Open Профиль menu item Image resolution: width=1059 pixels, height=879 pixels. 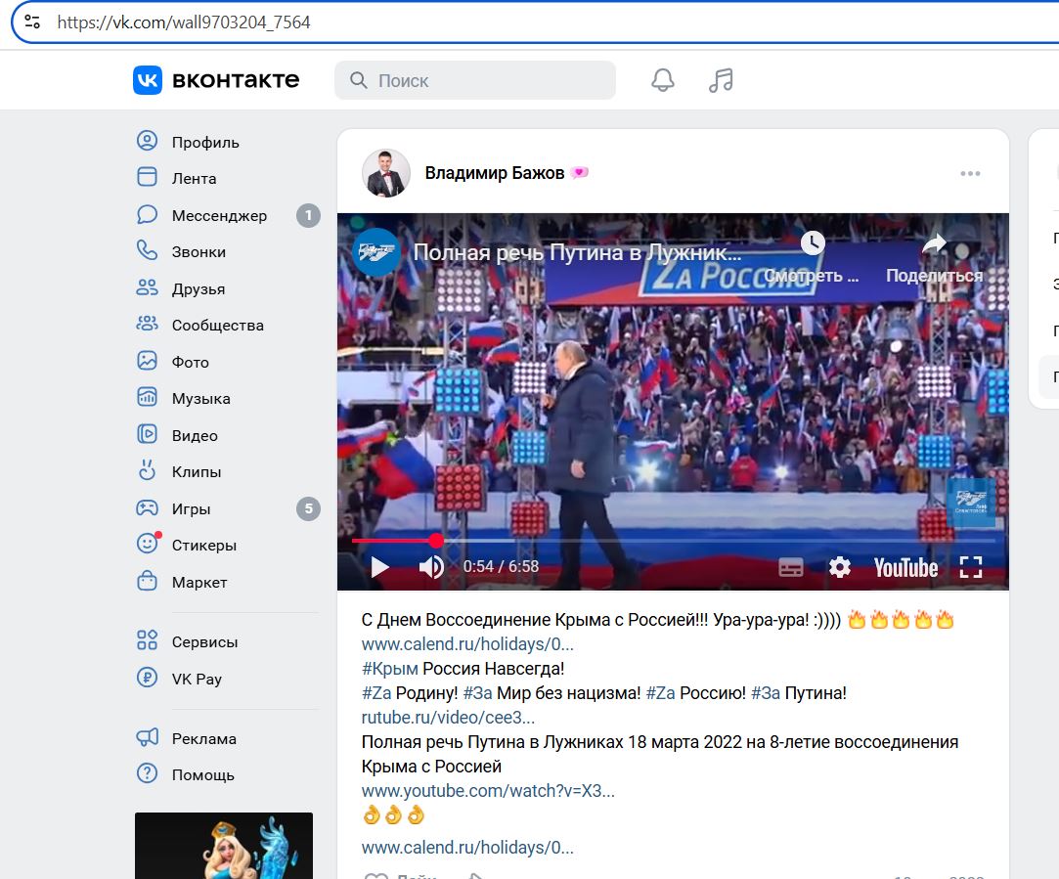coord(205,143)
